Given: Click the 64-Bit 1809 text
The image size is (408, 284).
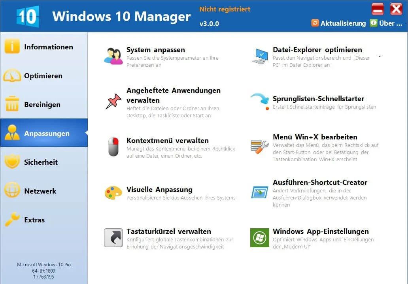Looking at the screenshot, I should tap(44, 271).
